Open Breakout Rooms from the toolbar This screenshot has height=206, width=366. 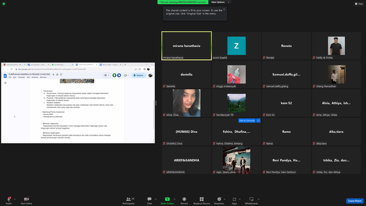(202, 200)
